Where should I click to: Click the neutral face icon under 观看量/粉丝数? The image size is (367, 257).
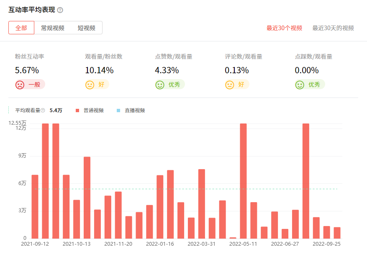pos(90,85)
